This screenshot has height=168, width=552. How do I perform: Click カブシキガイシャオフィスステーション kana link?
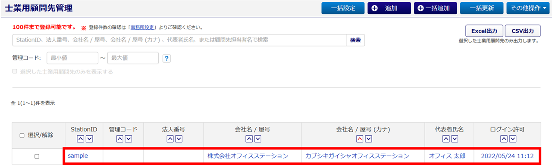(357, 156)
